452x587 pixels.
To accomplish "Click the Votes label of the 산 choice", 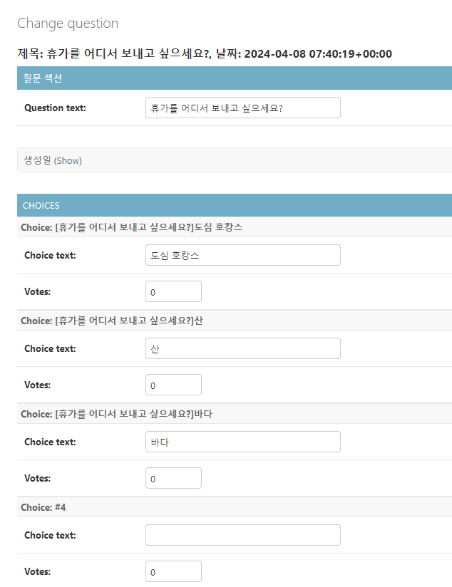I will 37,385.
